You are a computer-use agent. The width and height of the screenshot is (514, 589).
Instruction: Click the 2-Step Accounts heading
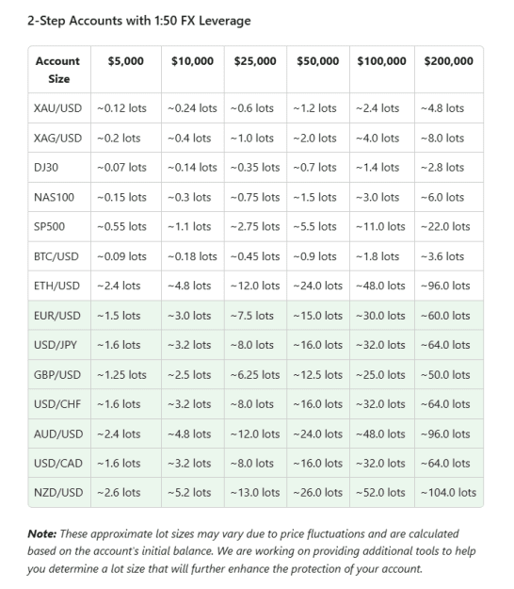[138, 21]
